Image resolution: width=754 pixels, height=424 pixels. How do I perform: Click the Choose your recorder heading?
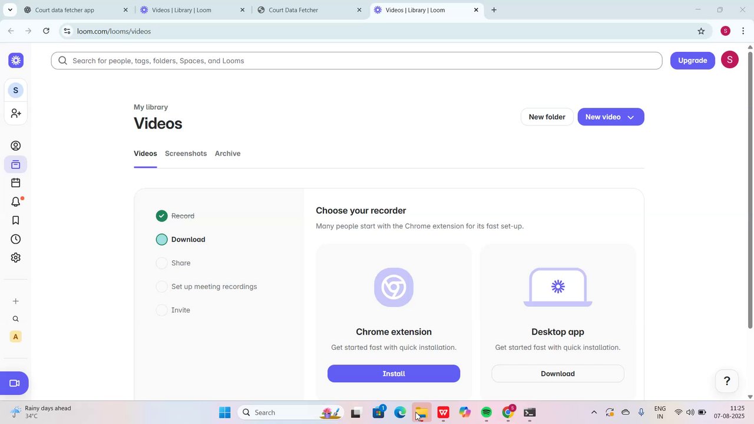[x=361, y=211]
